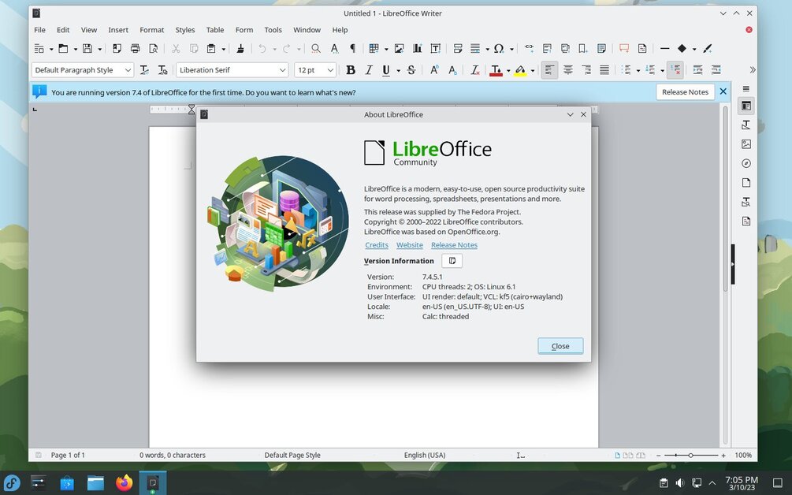Click the Export as PDF icon
Image resolution: width=792 pixels, height=495 pixels.
tap(117, 49)
